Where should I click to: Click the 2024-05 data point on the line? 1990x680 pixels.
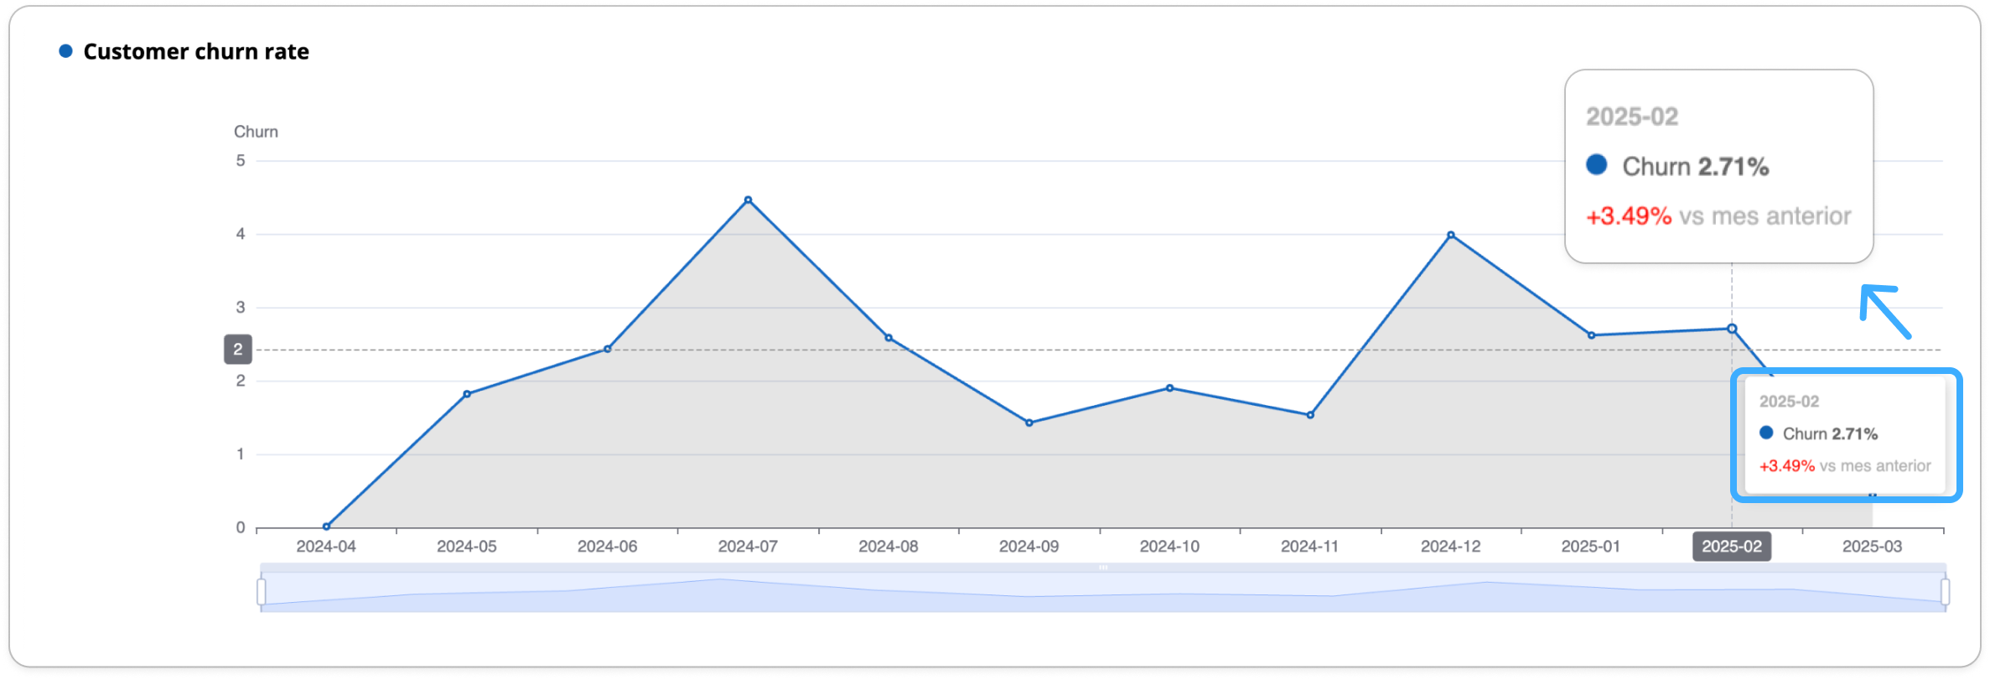pyautogui.click(x=467, y=394)
